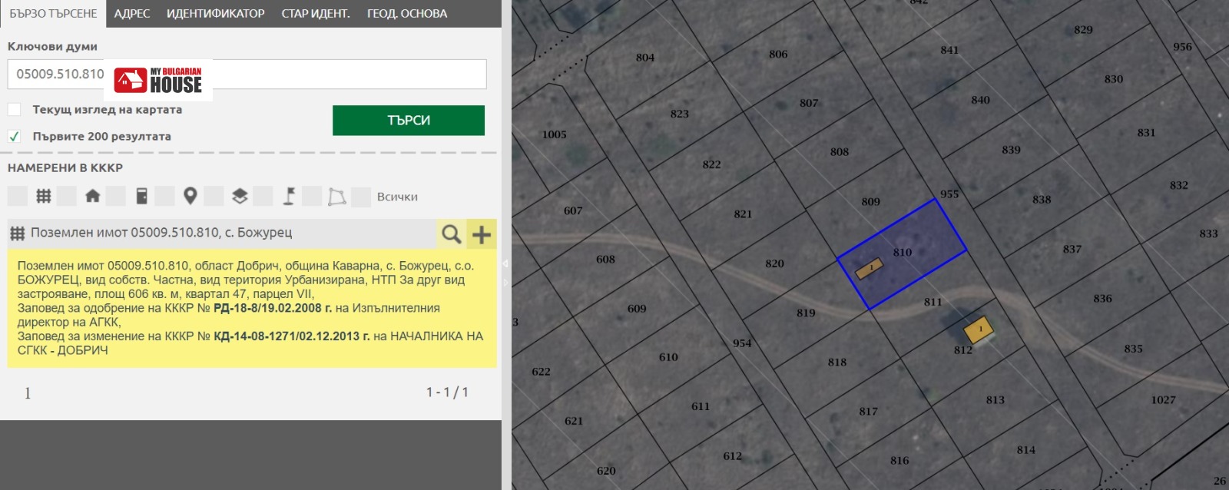Tick the checkbox beside 'Всички'

coord(361,197)
